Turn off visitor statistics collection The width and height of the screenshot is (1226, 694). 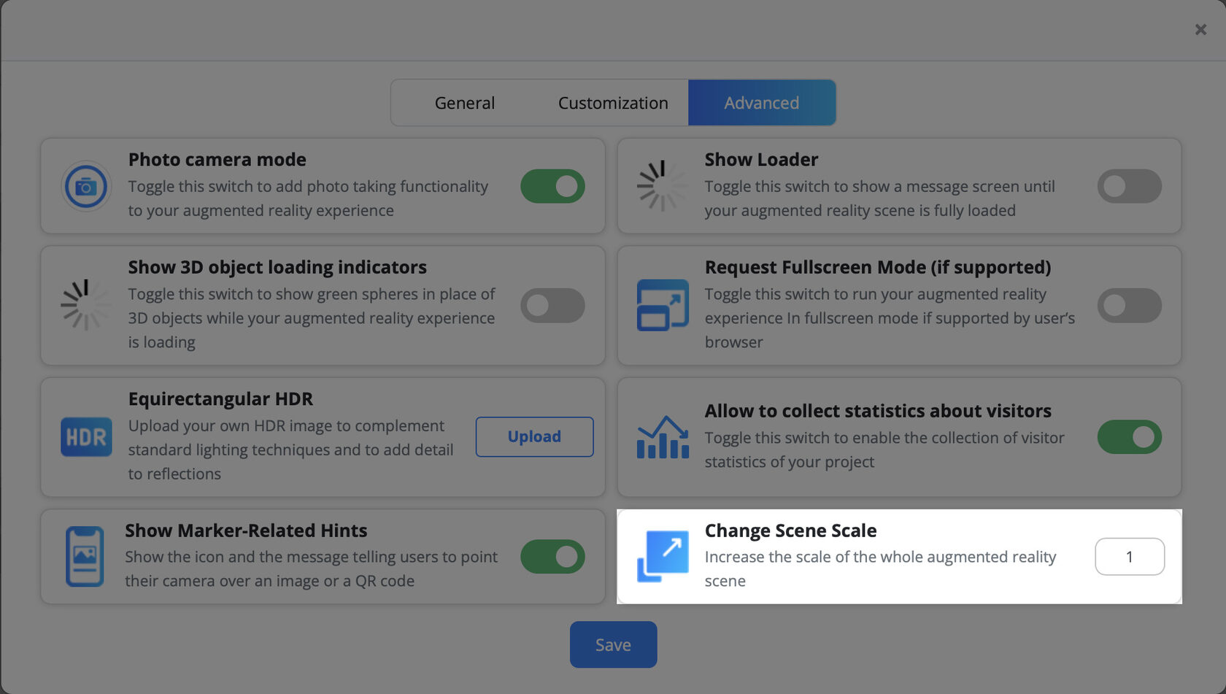[1129, 437]
